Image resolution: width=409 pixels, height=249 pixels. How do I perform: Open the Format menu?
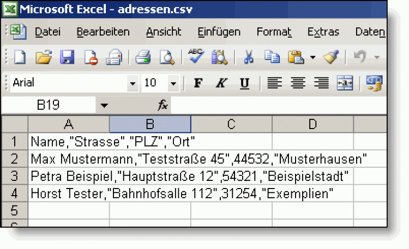pyautogui.click(x=274, y=32)
